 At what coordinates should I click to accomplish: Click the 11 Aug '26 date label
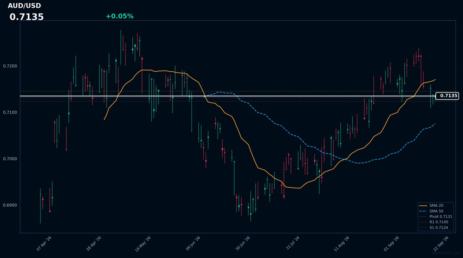click(x=342, y=244)
